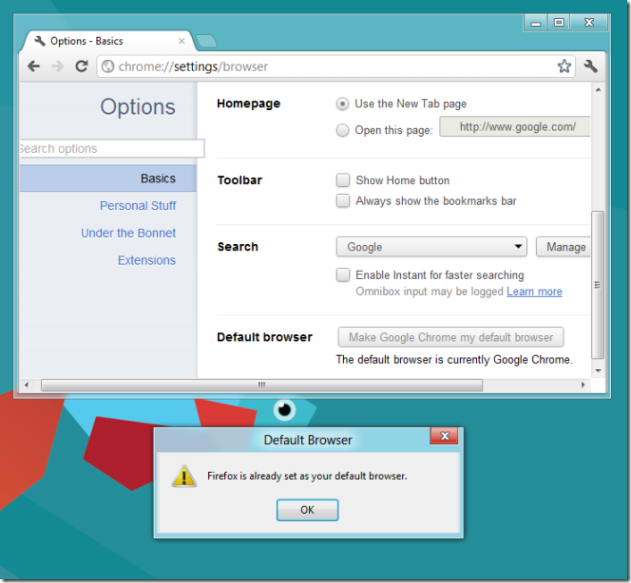The width and height of the screenshot is (631, 583).
Task: Select the Open this page radio button
Action: 343,130
